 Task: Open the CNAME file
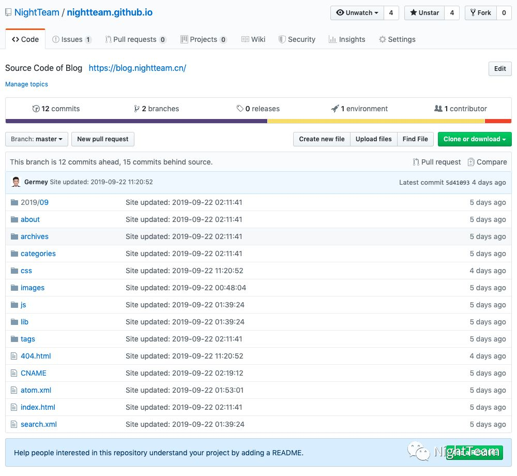[x=34, y=374]
